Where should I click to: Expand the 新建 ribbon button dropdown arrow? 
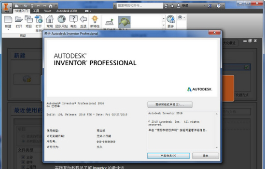[x=8, y=29]
